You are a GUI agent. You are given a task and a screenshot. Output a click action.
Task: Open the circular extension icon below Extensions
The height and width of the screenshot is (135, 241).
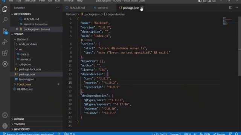click(x=5, y=64)
